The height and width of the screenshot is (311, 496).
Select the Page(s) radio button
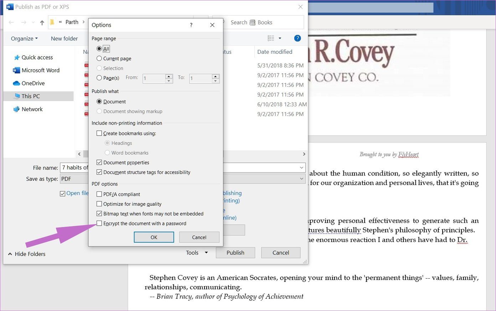click(99, 78)
